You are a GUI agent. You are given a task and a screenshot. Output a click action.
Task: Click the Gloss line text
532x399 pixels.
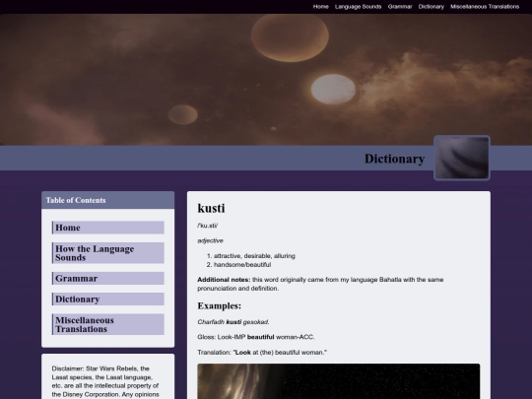click(x=256, y=337)
